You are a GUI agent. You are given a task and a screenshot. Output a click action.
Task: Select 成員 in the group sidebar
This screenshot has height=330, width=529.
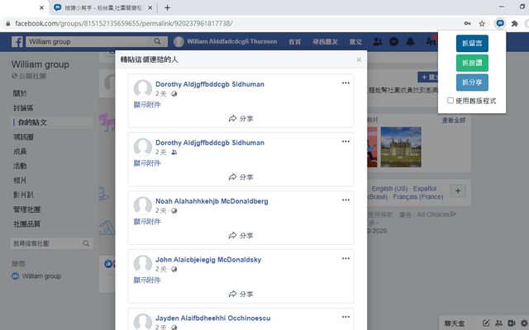(x=20, y=152)
